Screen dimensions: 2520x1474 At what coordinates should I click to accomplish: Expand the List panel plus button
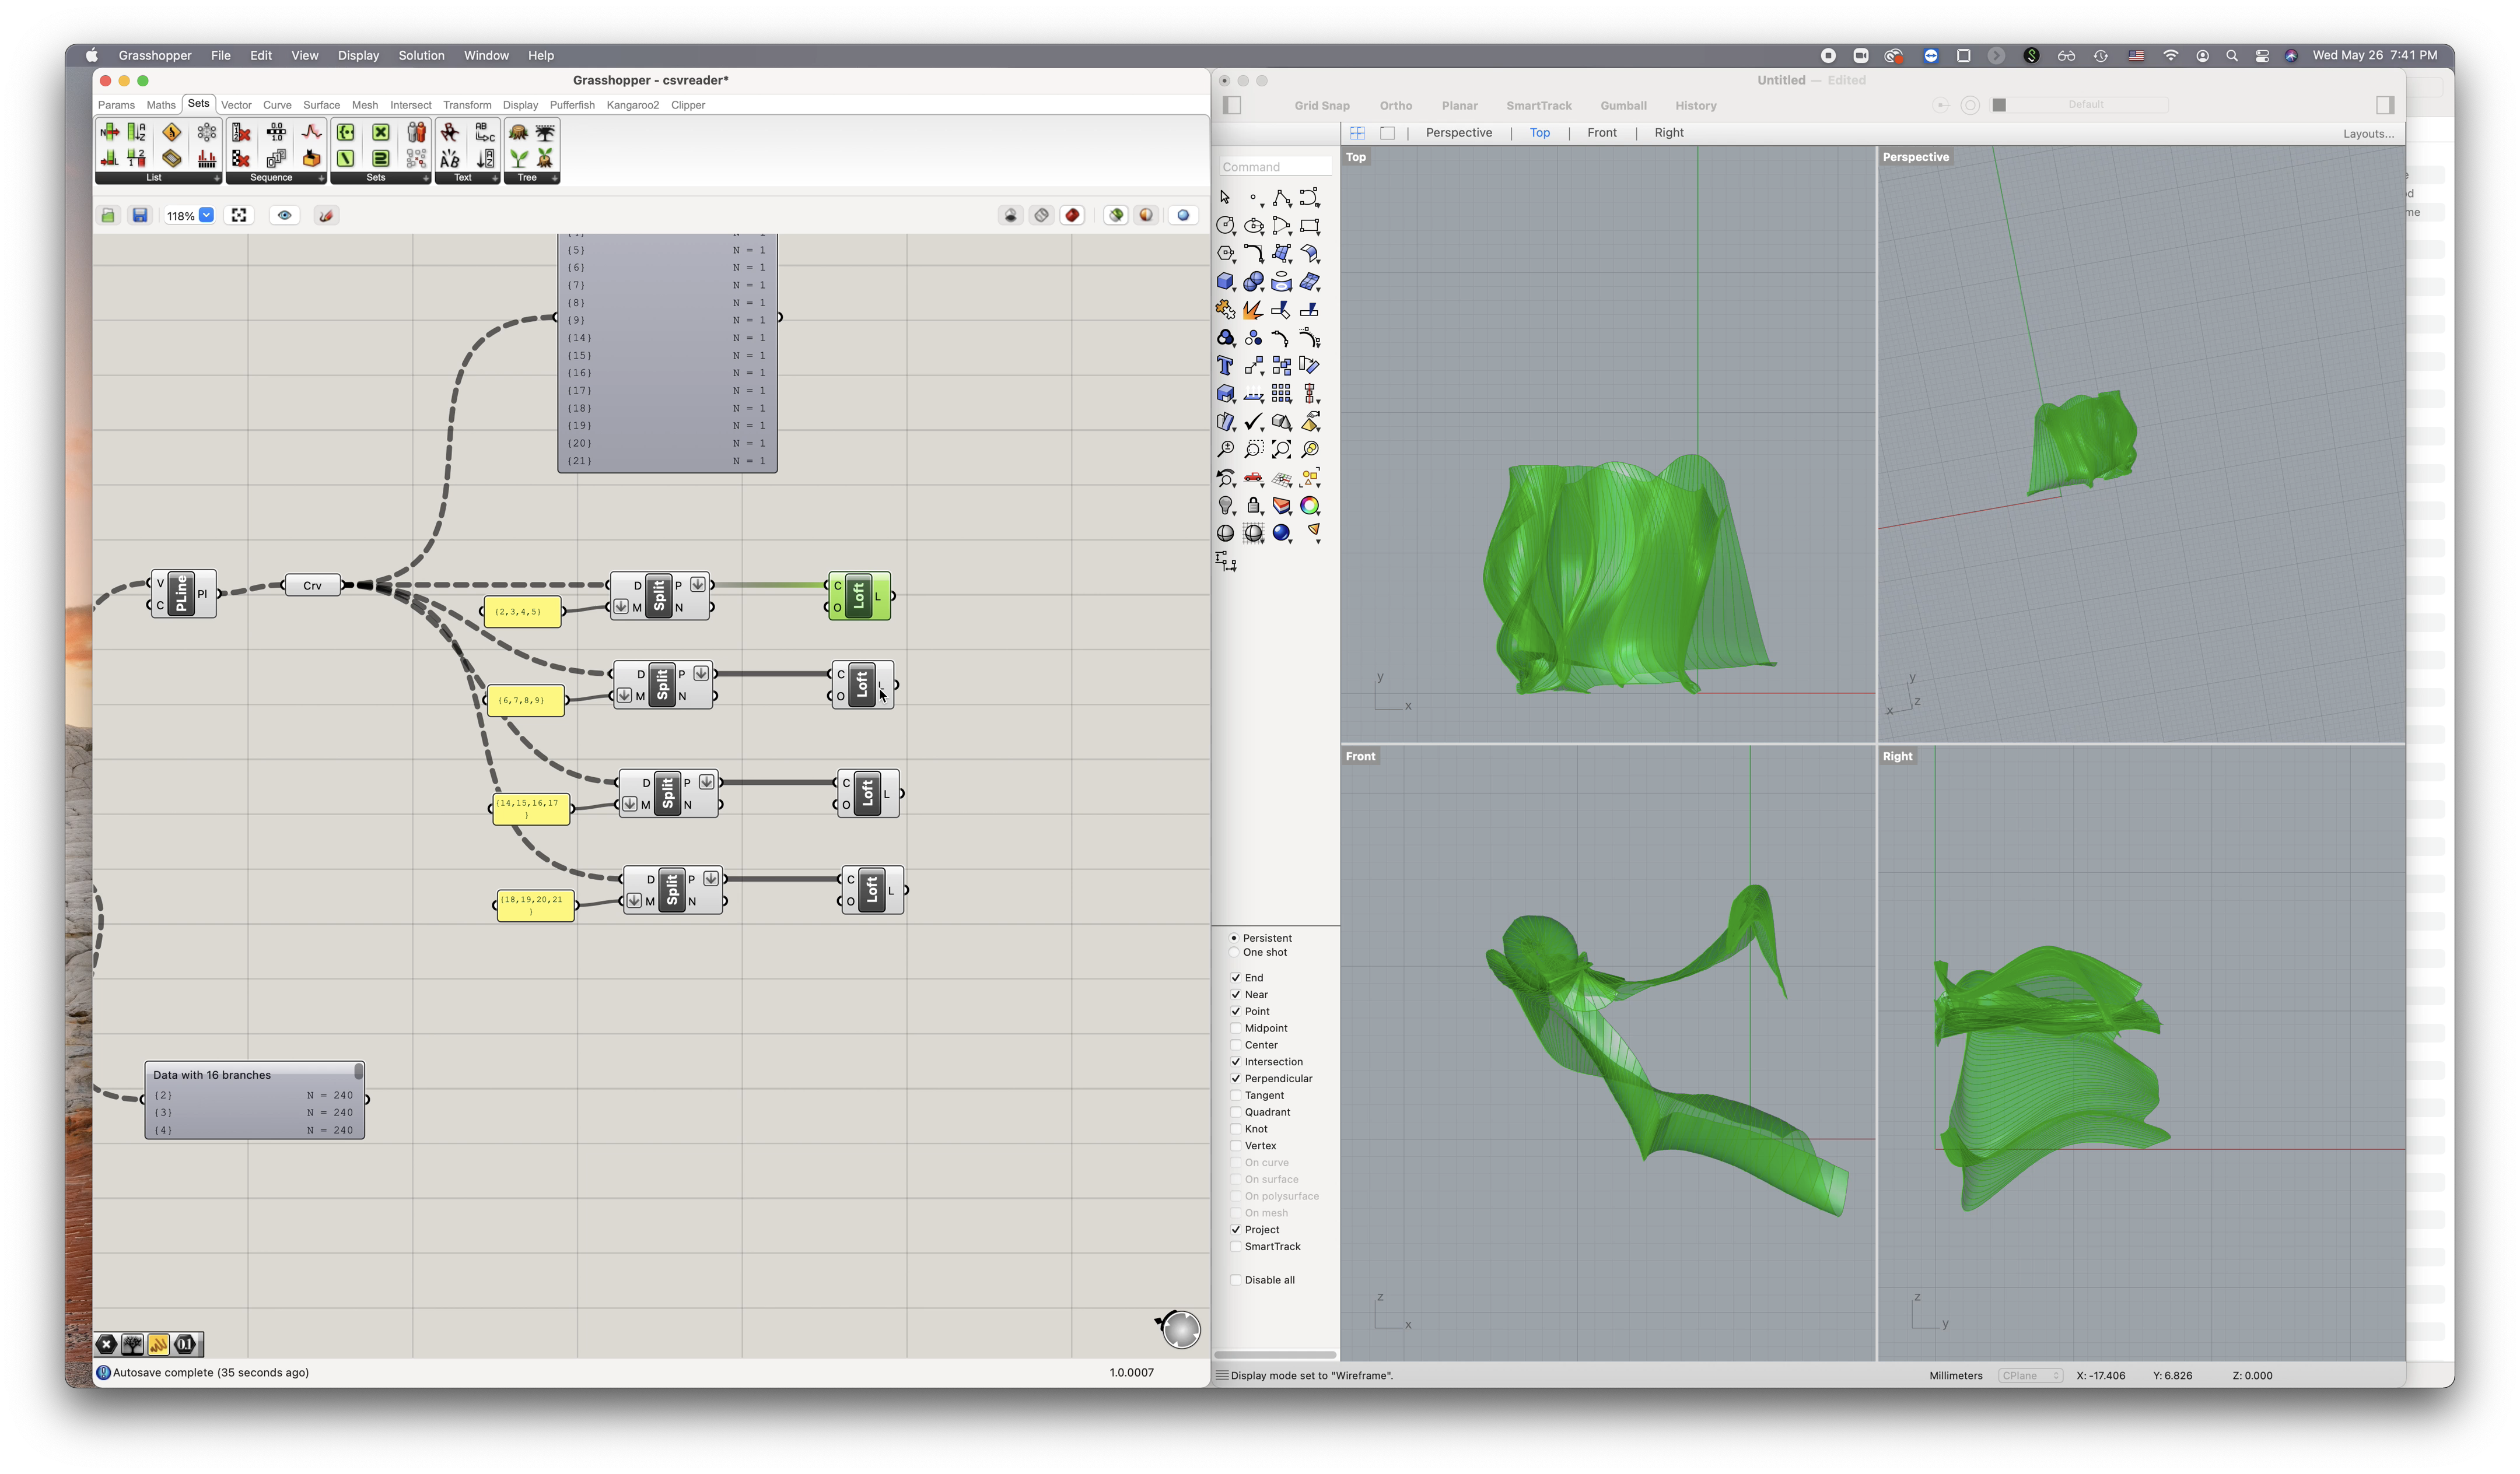point(216,178)
